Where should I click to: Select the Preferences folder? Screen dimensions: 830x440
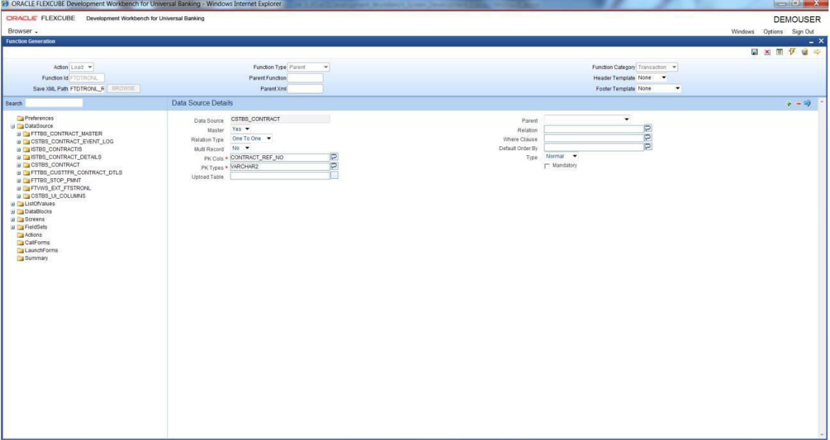coord(35,118)
